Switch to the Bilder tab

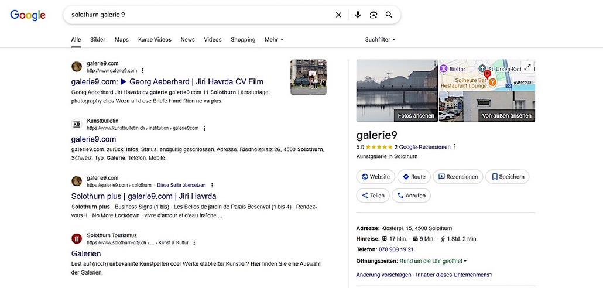[98, 39]
